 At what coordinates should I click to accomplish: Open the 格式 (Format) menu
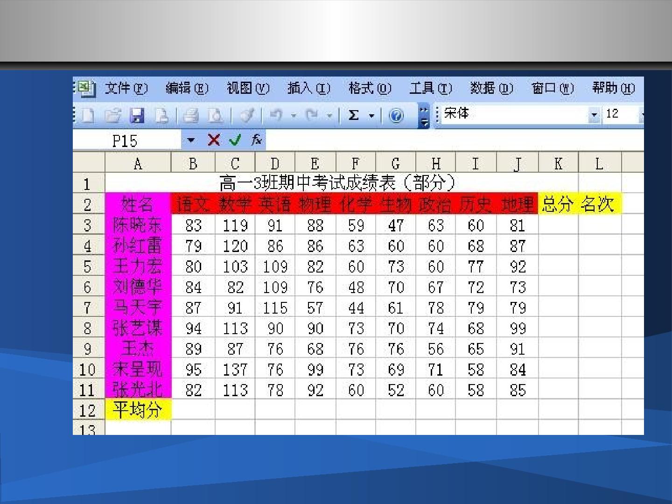[370, 88]
